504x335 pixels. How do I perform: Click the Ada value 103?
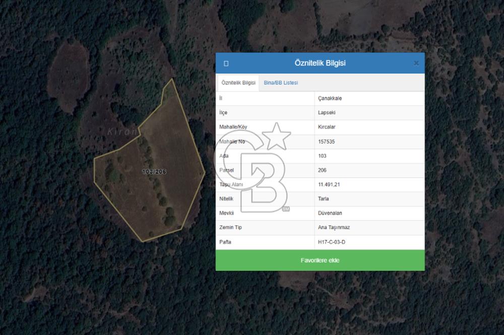tap(322, 156)
